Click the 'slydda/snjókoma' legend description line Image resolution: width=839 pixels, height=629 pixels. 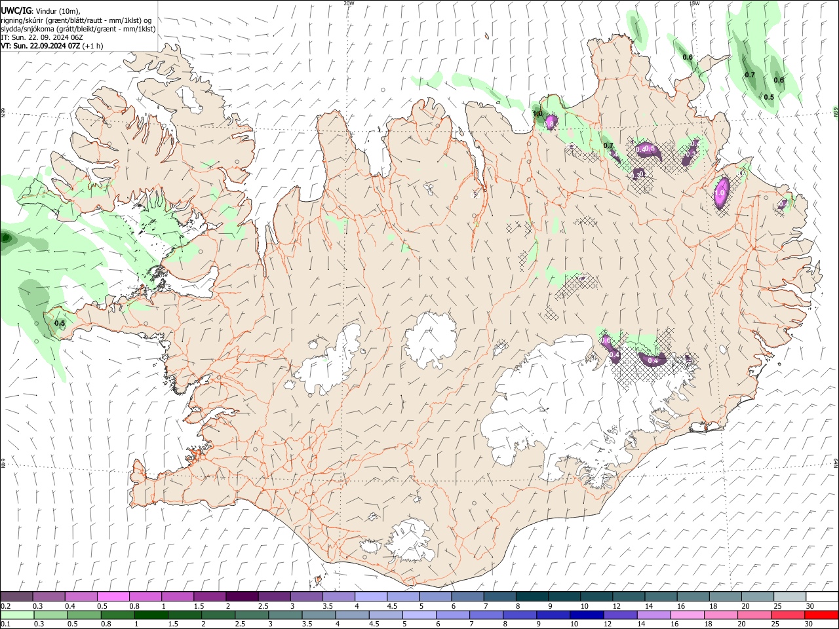tap(78, 29)
